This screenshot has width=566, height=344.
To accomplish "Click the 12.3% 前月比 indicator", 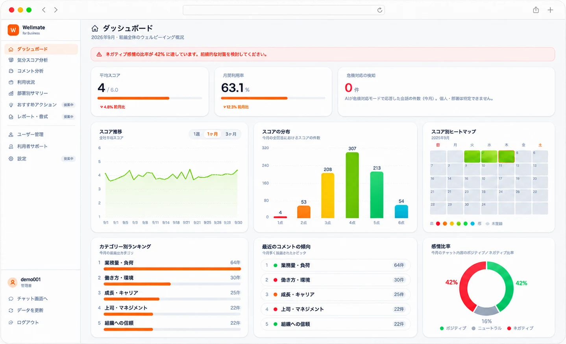I will click(x=236, y=107).
